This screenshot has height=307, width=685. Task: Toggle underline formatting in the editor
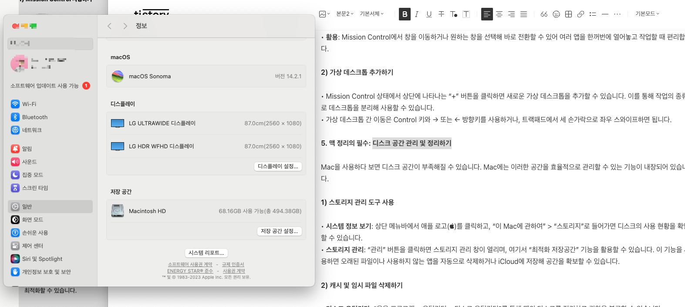(429, 14)
